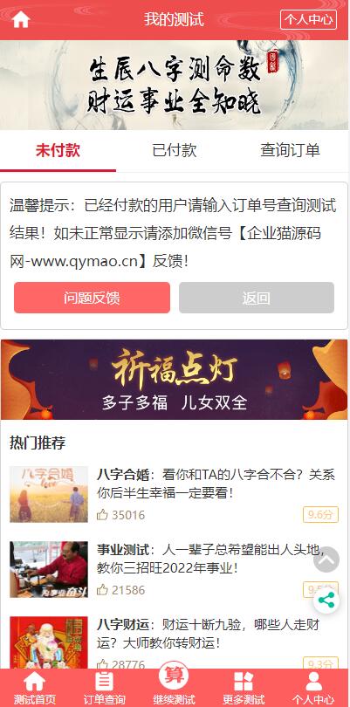Open 个人中心 button in header
The image size is (350, 707).
(308, 19)
